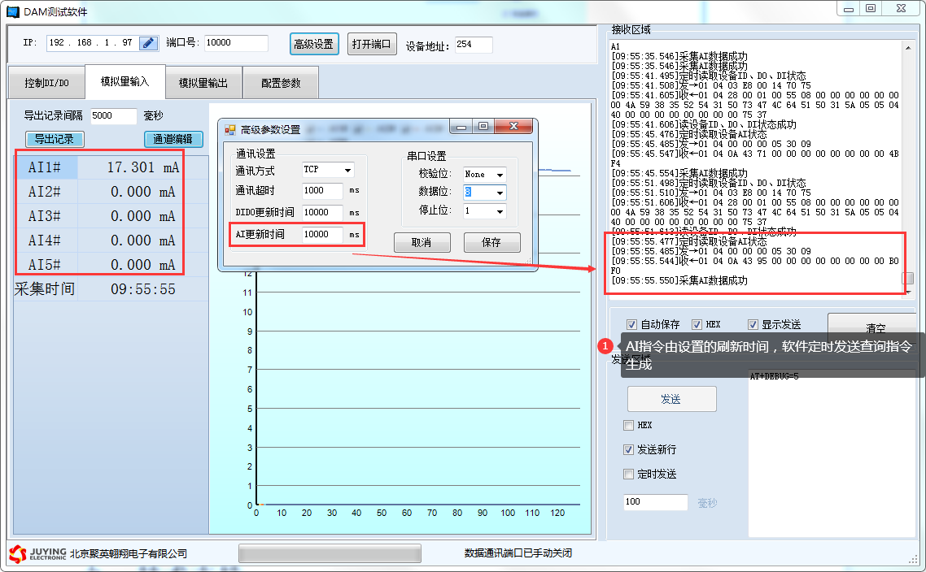926x572 pixels.
Task: Click the open port button
Action: [x=371, y=44]
